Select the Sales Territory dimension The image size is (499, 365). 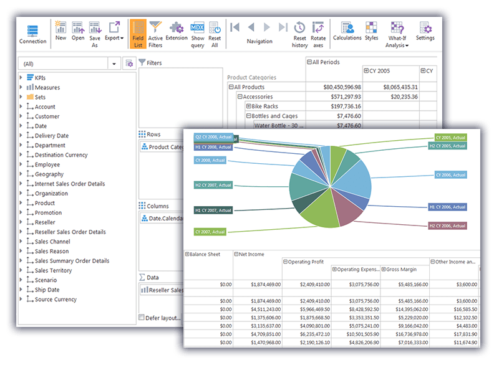point(53,270)
